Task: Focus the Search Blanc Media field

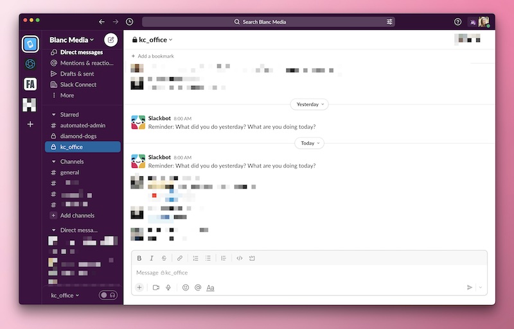Action: tap(268, 22)
